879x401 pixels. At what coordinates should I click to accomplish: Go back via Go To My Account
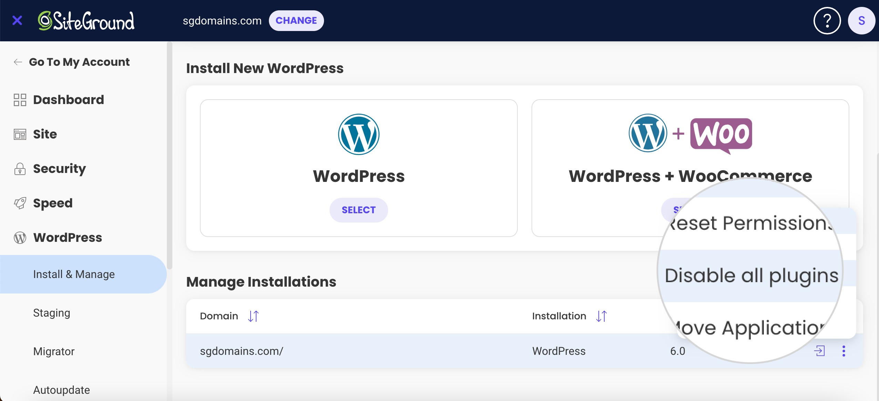[79, 62]
